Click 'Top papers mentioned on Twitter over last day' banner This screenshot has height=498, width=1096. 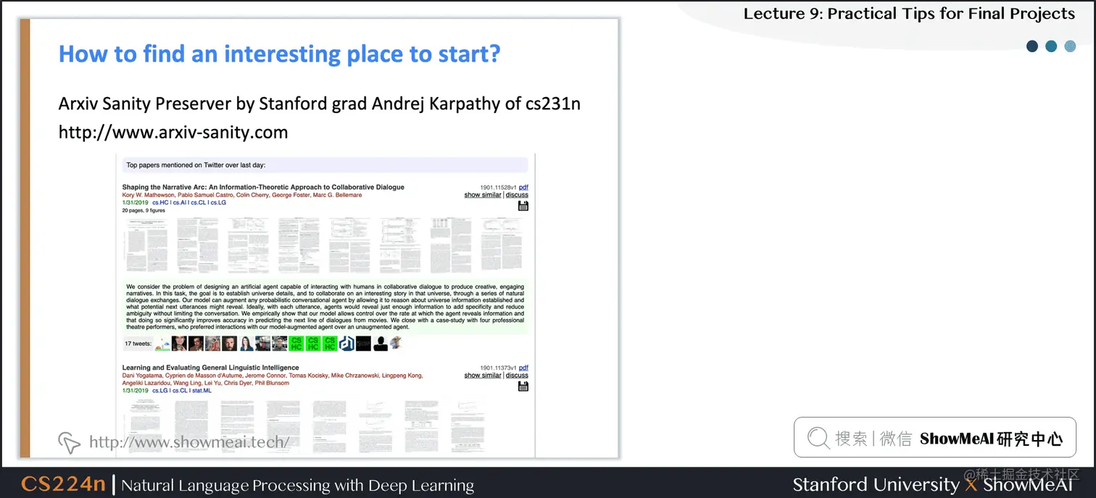tap(325, 165)
